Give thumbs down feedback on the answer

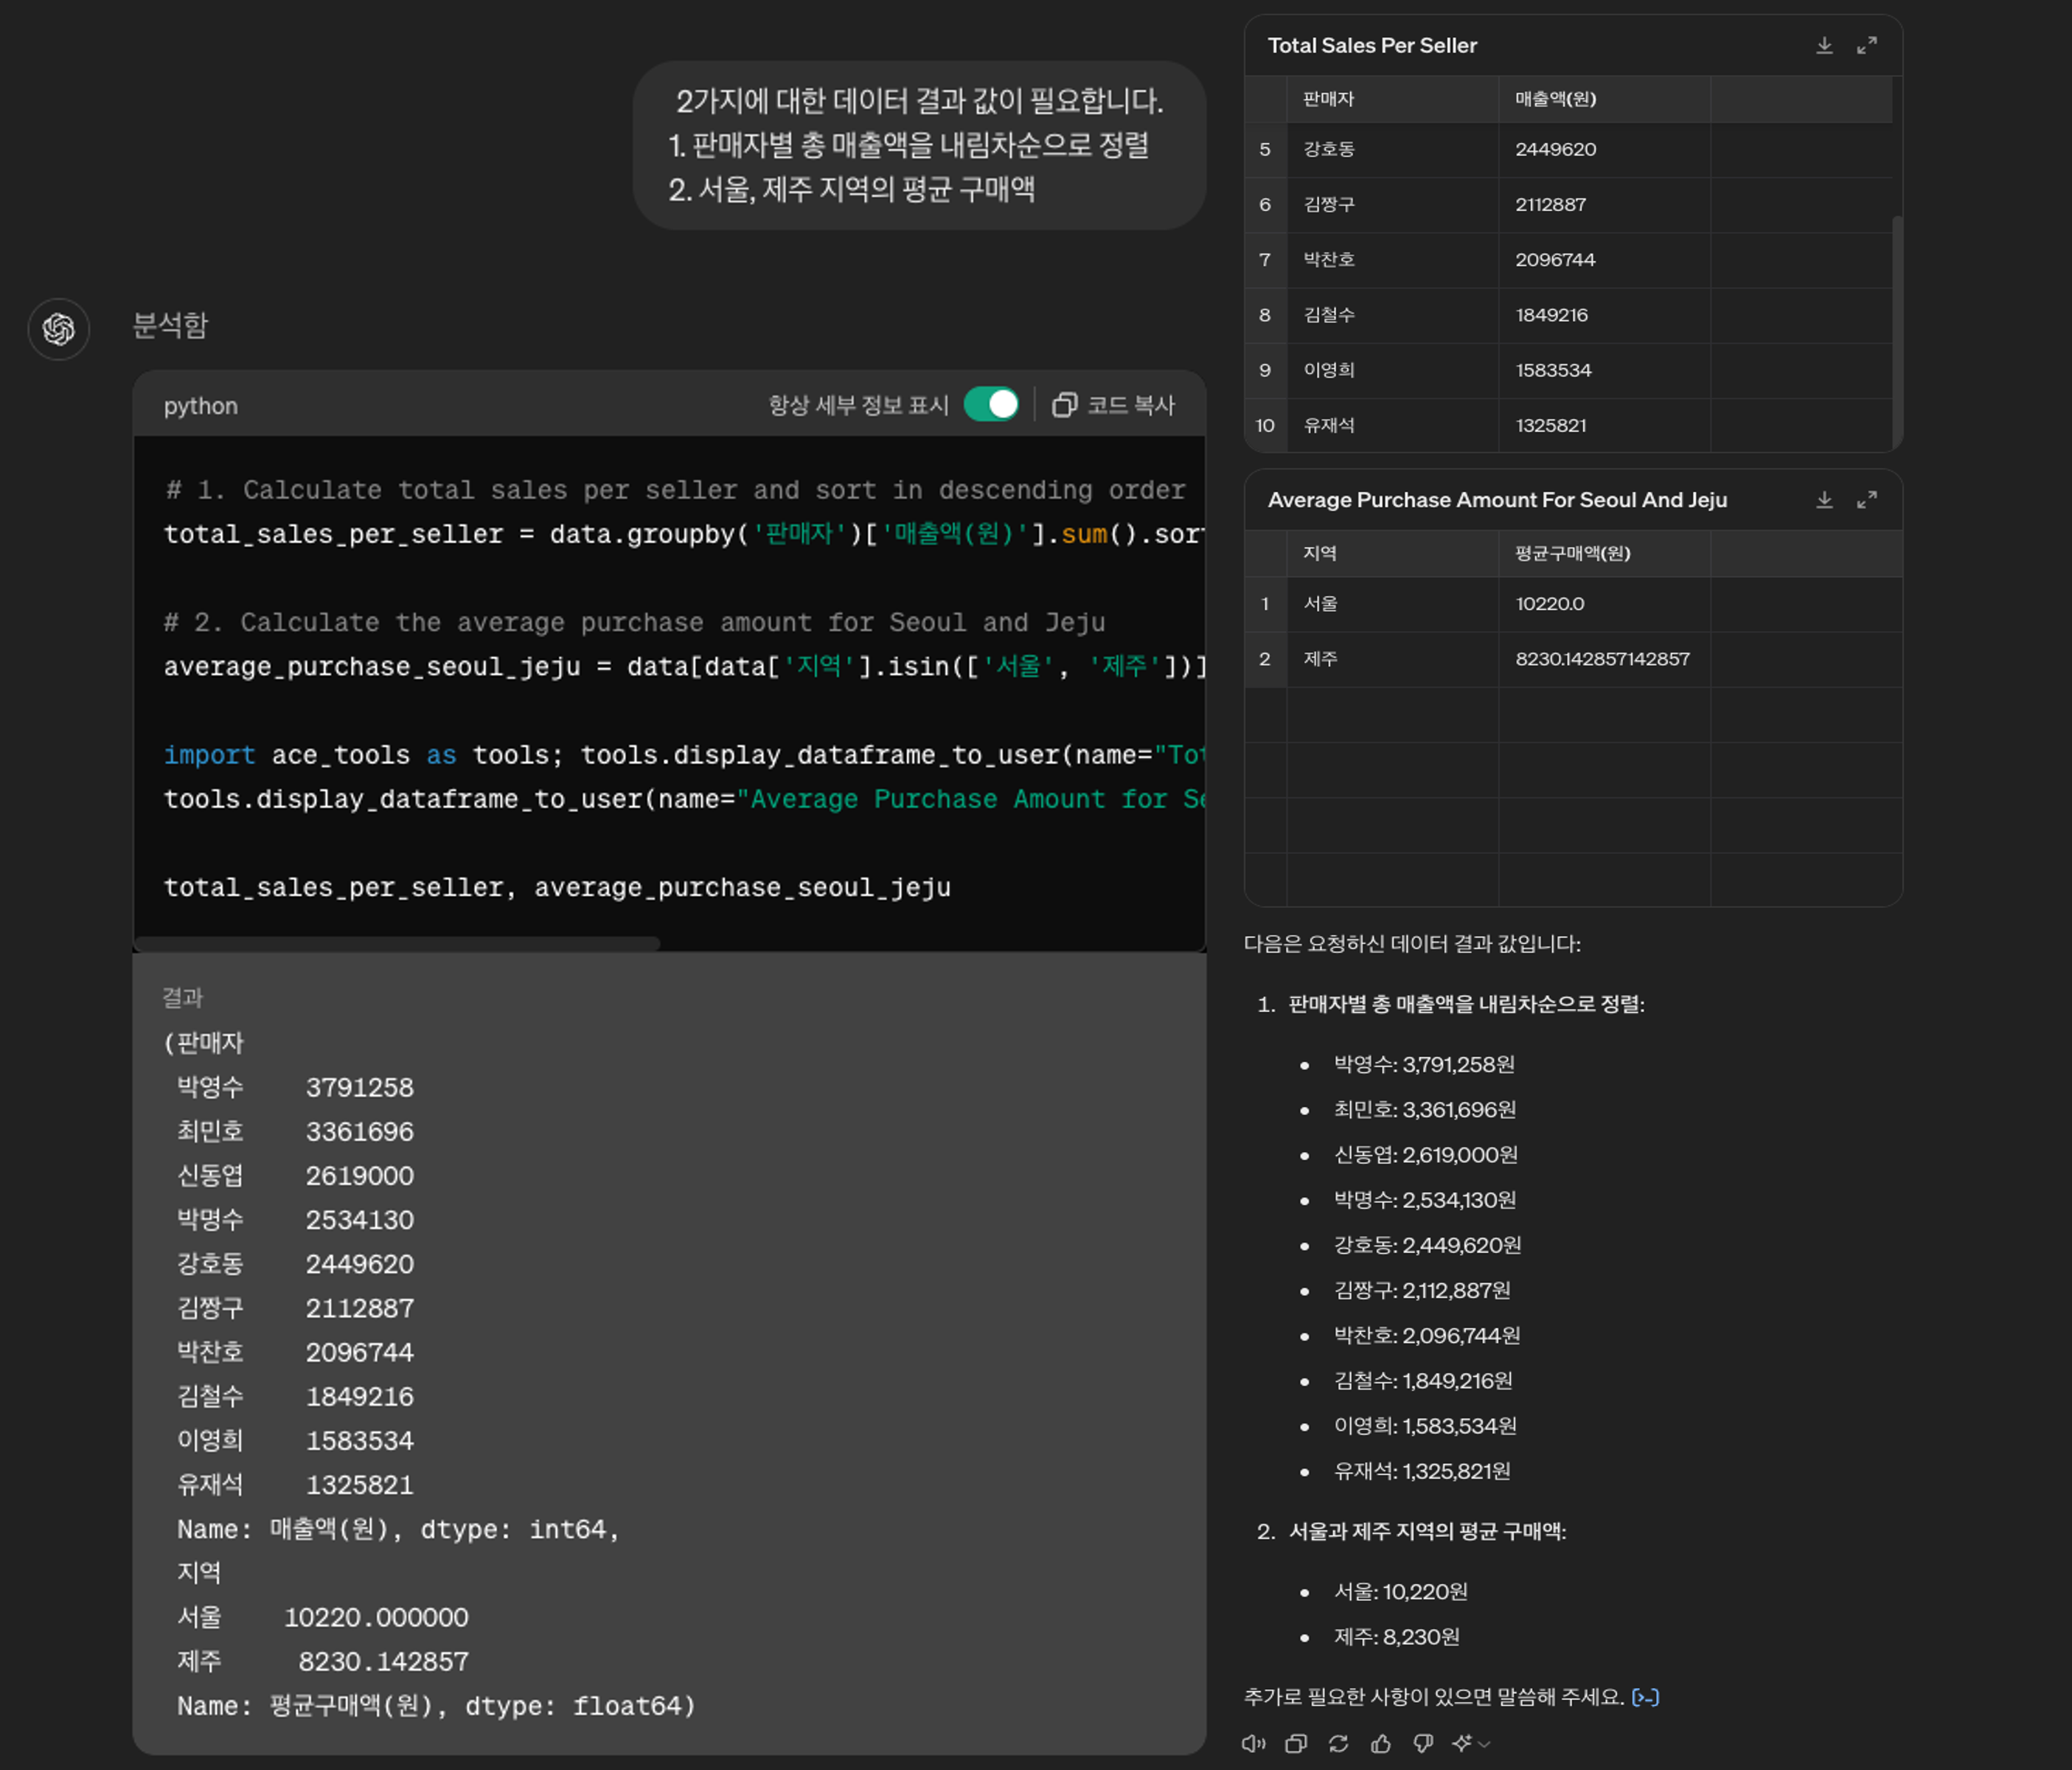[1423, 1744]
